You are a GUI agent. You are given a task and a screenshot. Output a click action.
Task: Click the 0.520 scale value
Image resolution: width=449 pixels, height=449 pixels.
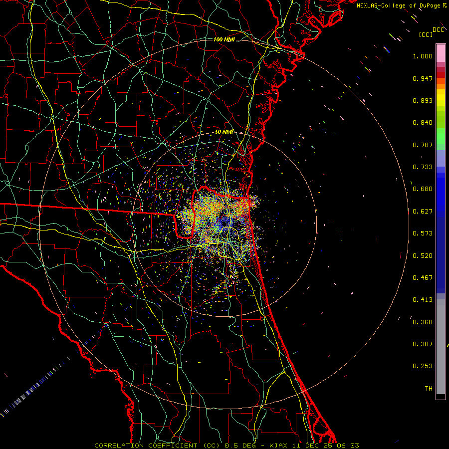click(423, 256)
